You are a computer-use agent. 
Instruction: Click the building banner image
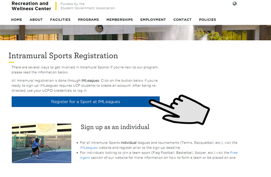click(135, 32)
